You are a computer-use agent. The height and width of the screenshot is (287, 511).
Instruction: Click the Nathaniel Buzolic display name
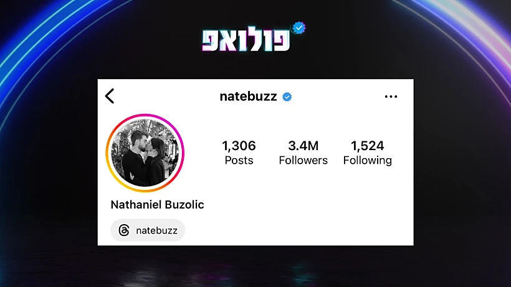point(158,205)
